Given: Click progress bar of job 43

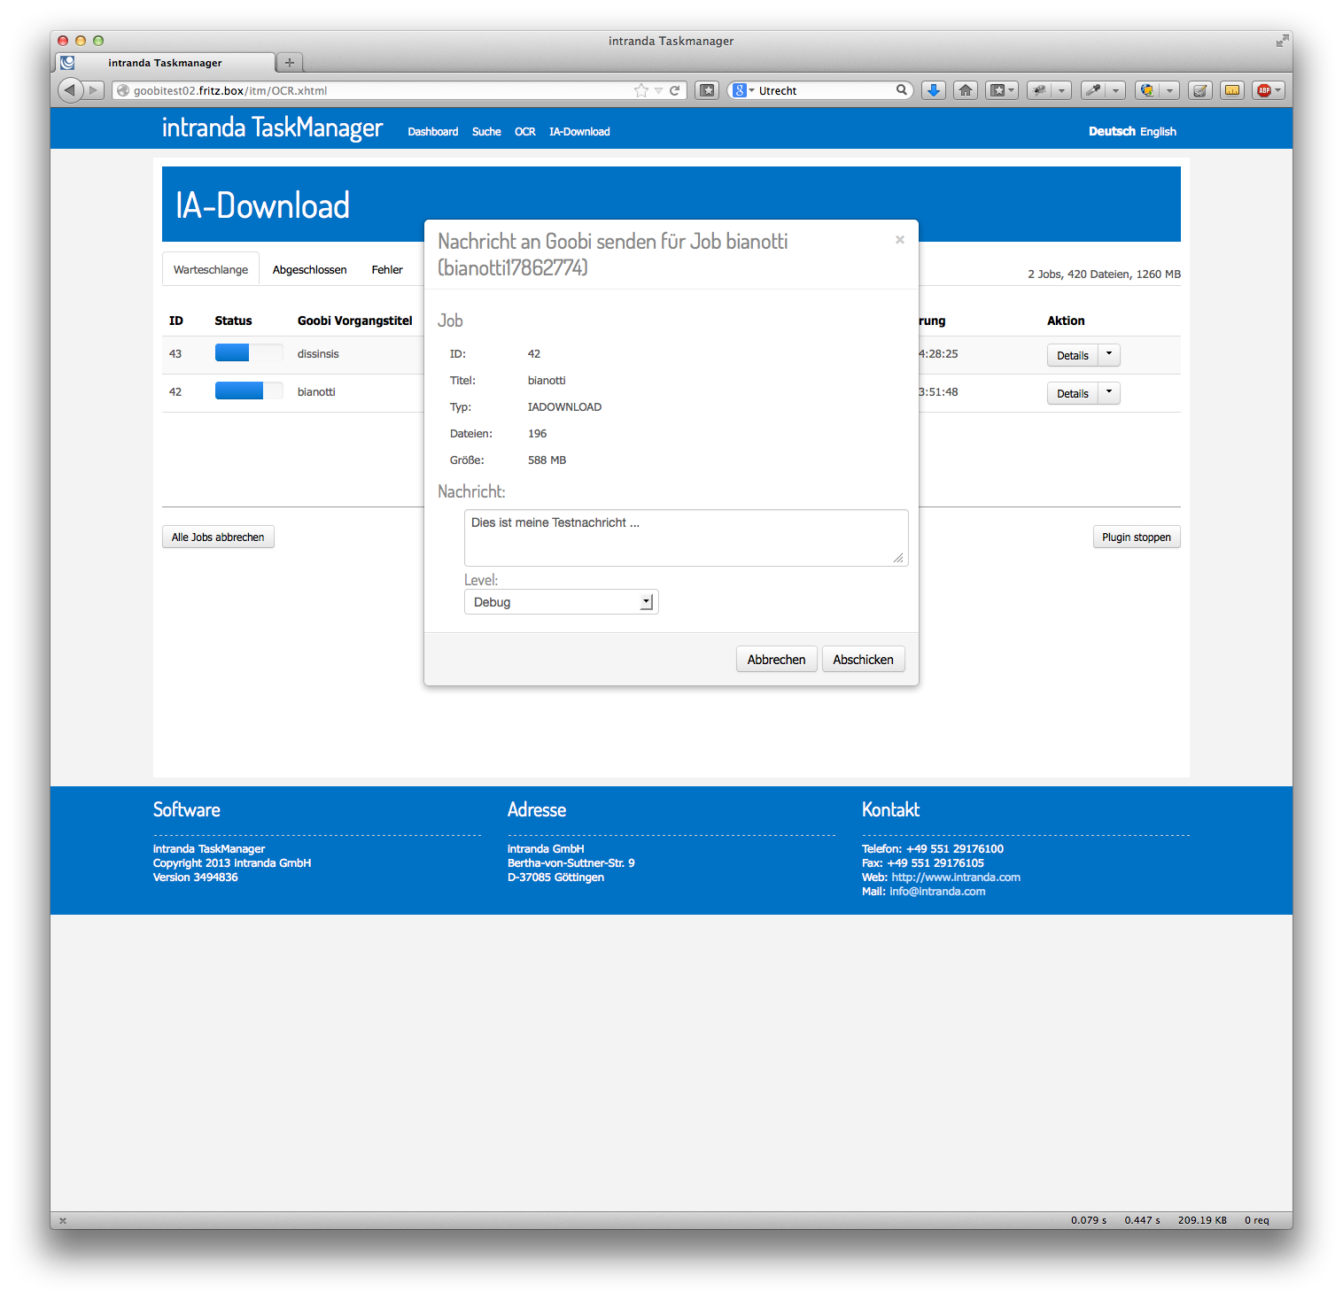Looking at the screenshot, I should [x=249, y=352].
